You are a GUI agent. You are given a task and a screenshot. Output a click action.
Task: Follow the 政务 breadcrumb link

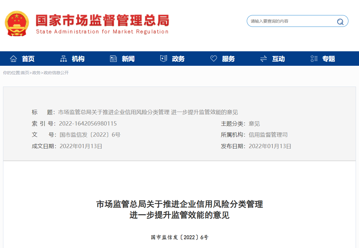36,73
